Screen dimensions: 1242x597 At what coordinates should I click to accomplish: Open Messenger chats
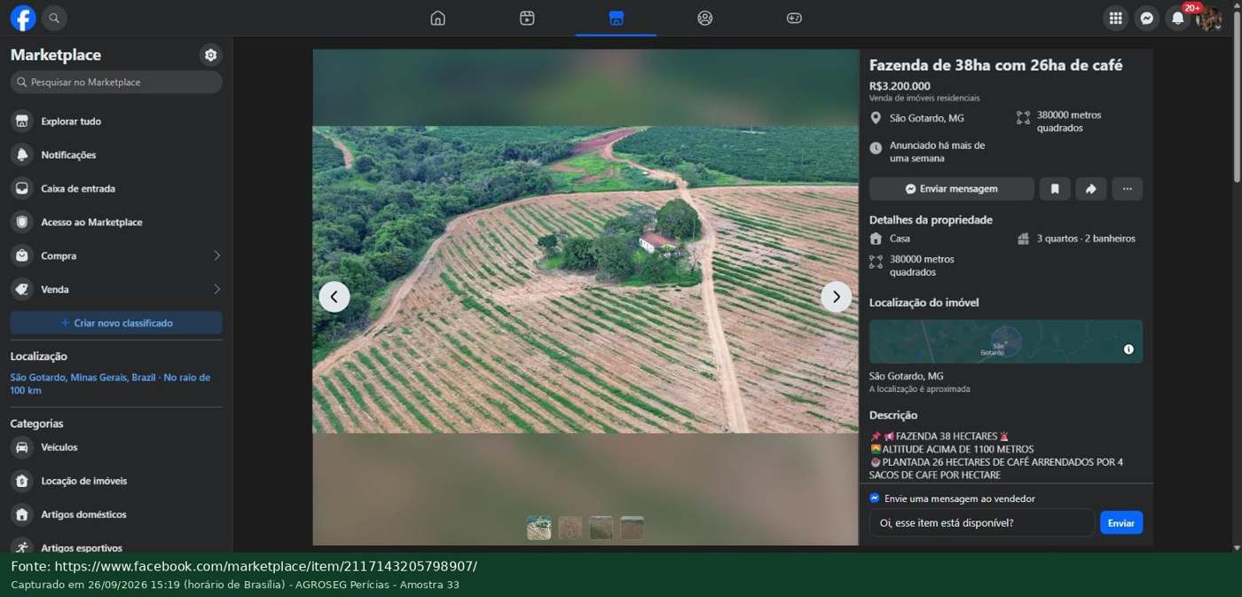1146,18
